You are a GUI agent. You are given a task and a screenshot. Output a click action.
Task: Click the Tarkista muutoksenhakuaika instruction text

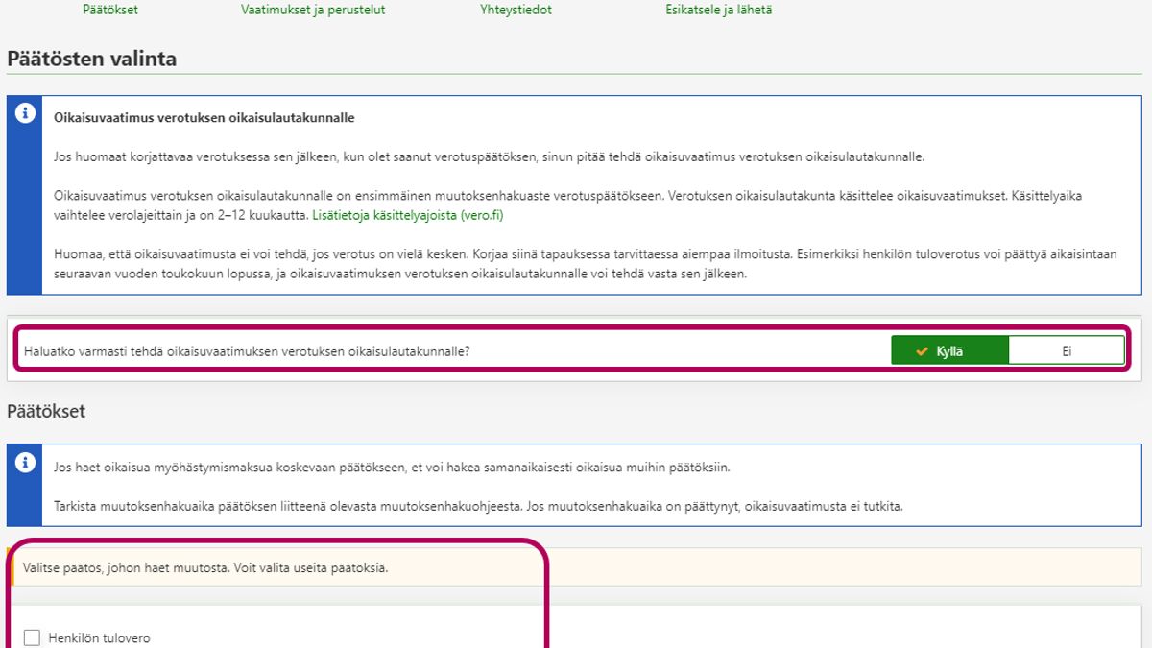[478, 506]
